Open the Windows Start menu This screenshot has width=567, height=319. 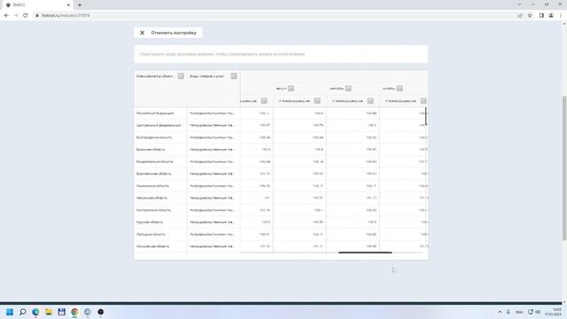10,312
